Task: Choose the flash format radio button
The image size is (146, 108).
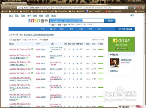Action: (x=88, y=24)
